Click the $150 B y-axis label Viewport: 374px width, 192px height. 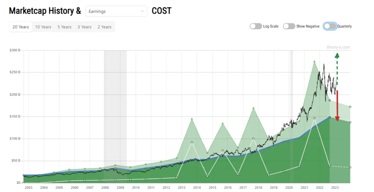pos(15,117)
